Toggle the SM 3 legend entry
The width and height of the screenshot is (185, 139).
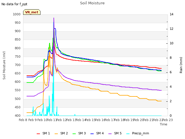pos(79,133)
